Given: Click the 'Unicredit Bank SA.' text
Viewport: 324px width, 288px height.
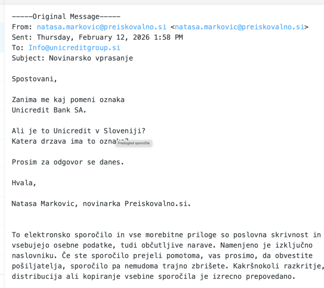Looking at the screenshot, I should point(49,110).
